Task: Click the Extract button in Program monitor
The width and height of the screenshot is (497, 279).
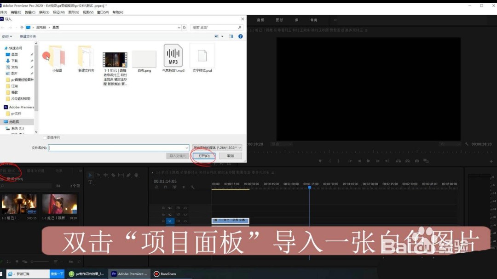Action: [407, 161]
